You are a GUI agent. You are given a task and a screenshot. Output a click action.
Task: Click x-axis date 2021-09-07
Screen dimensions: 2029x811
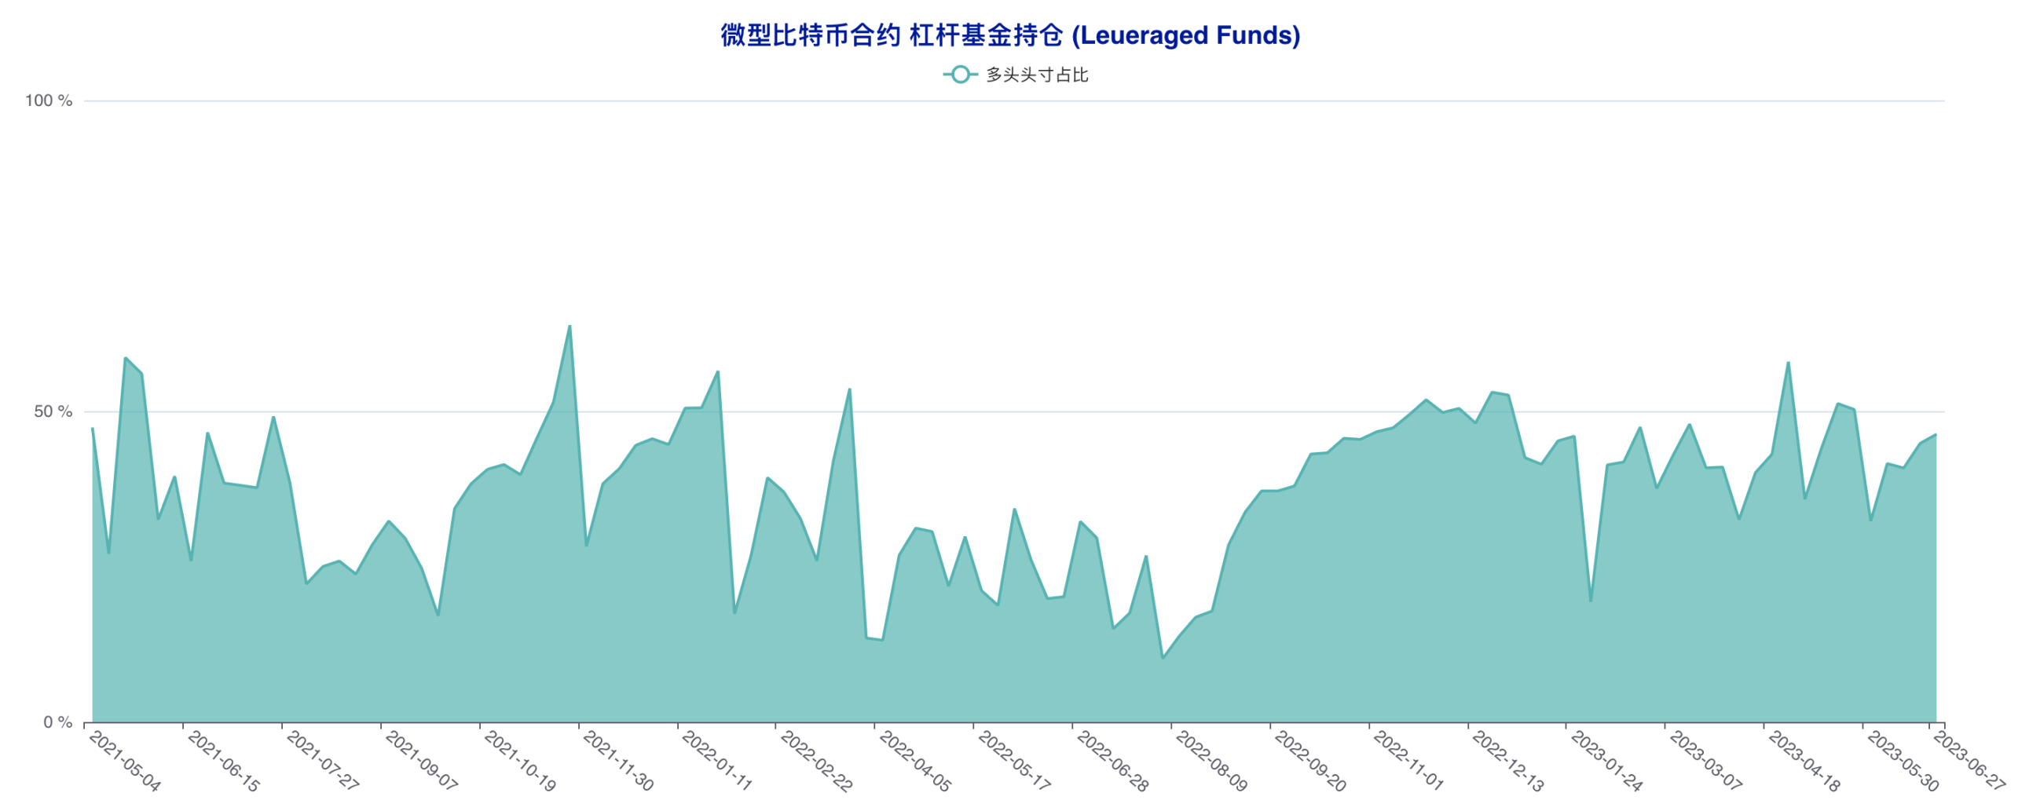pos(421,762)
